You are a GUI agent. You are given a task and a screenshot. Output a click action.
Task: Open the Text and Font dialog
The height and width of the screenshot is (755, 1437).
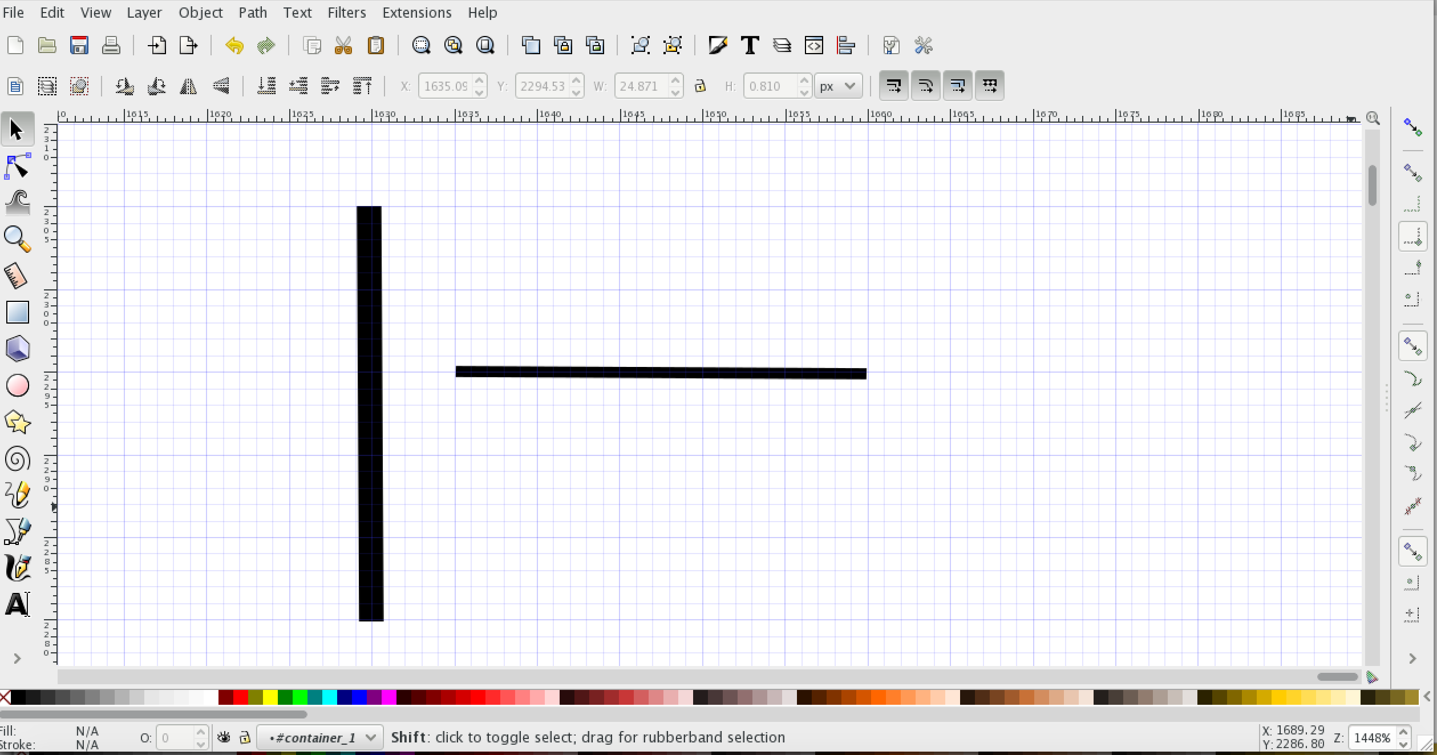tap(750, 45)
